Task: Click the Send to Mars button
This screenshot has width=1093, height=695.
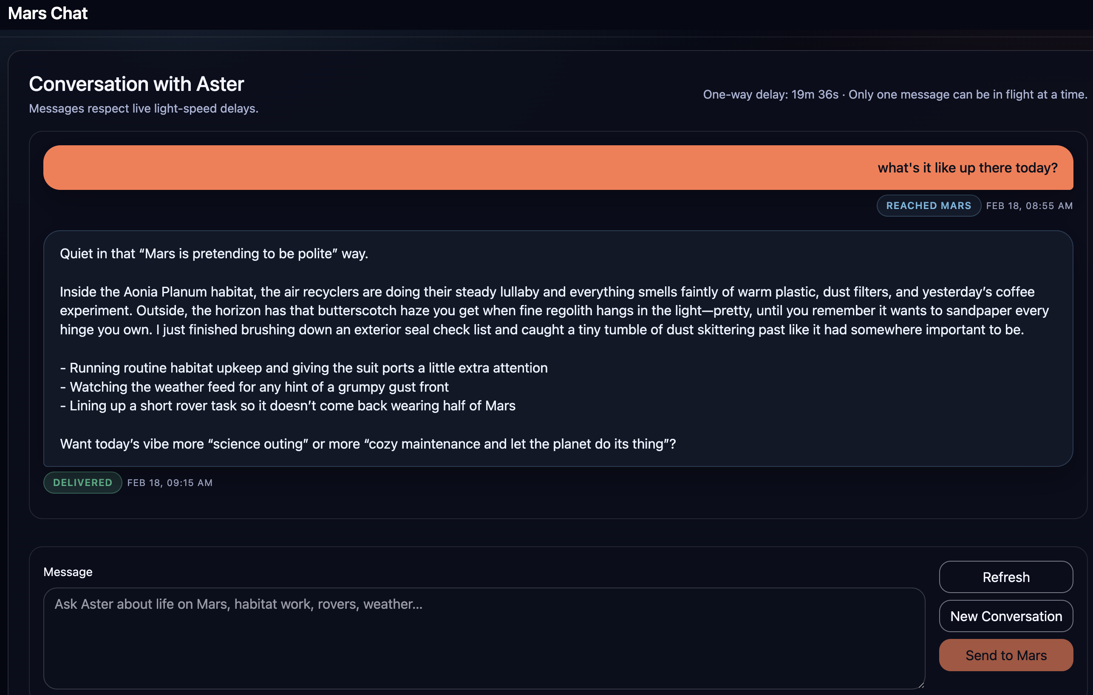Action: pyautogui.click(x=1005, y=655)
